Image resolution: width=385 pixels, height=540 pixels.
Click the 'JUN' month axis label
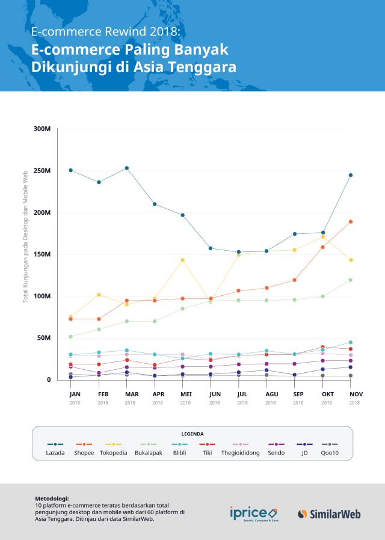coord(215,394)
